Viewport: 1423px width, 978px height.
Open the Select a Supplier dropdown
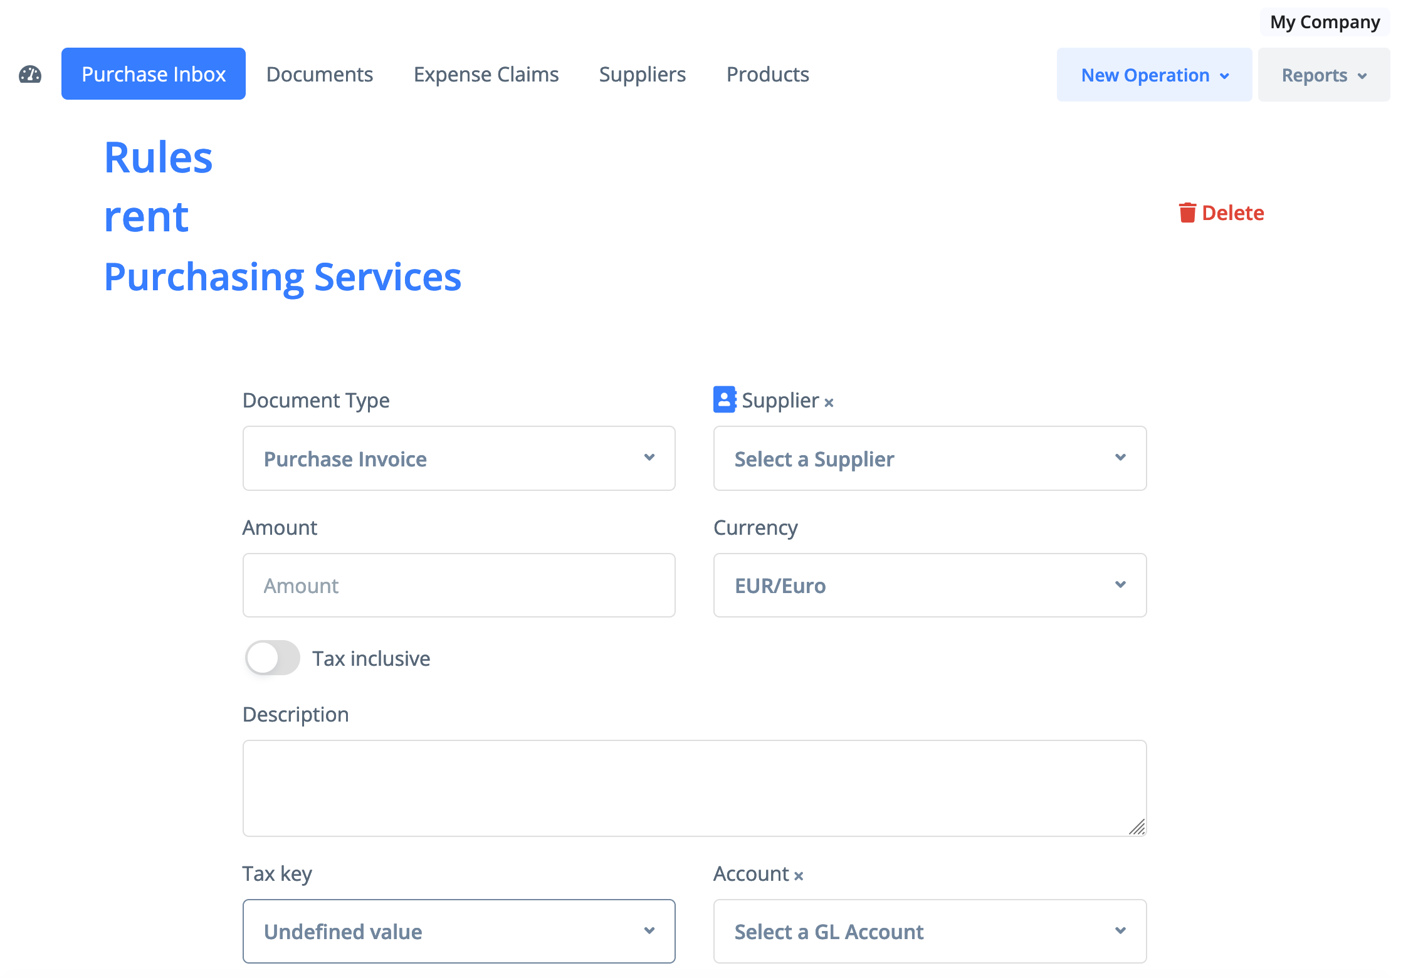coord(929,458)
